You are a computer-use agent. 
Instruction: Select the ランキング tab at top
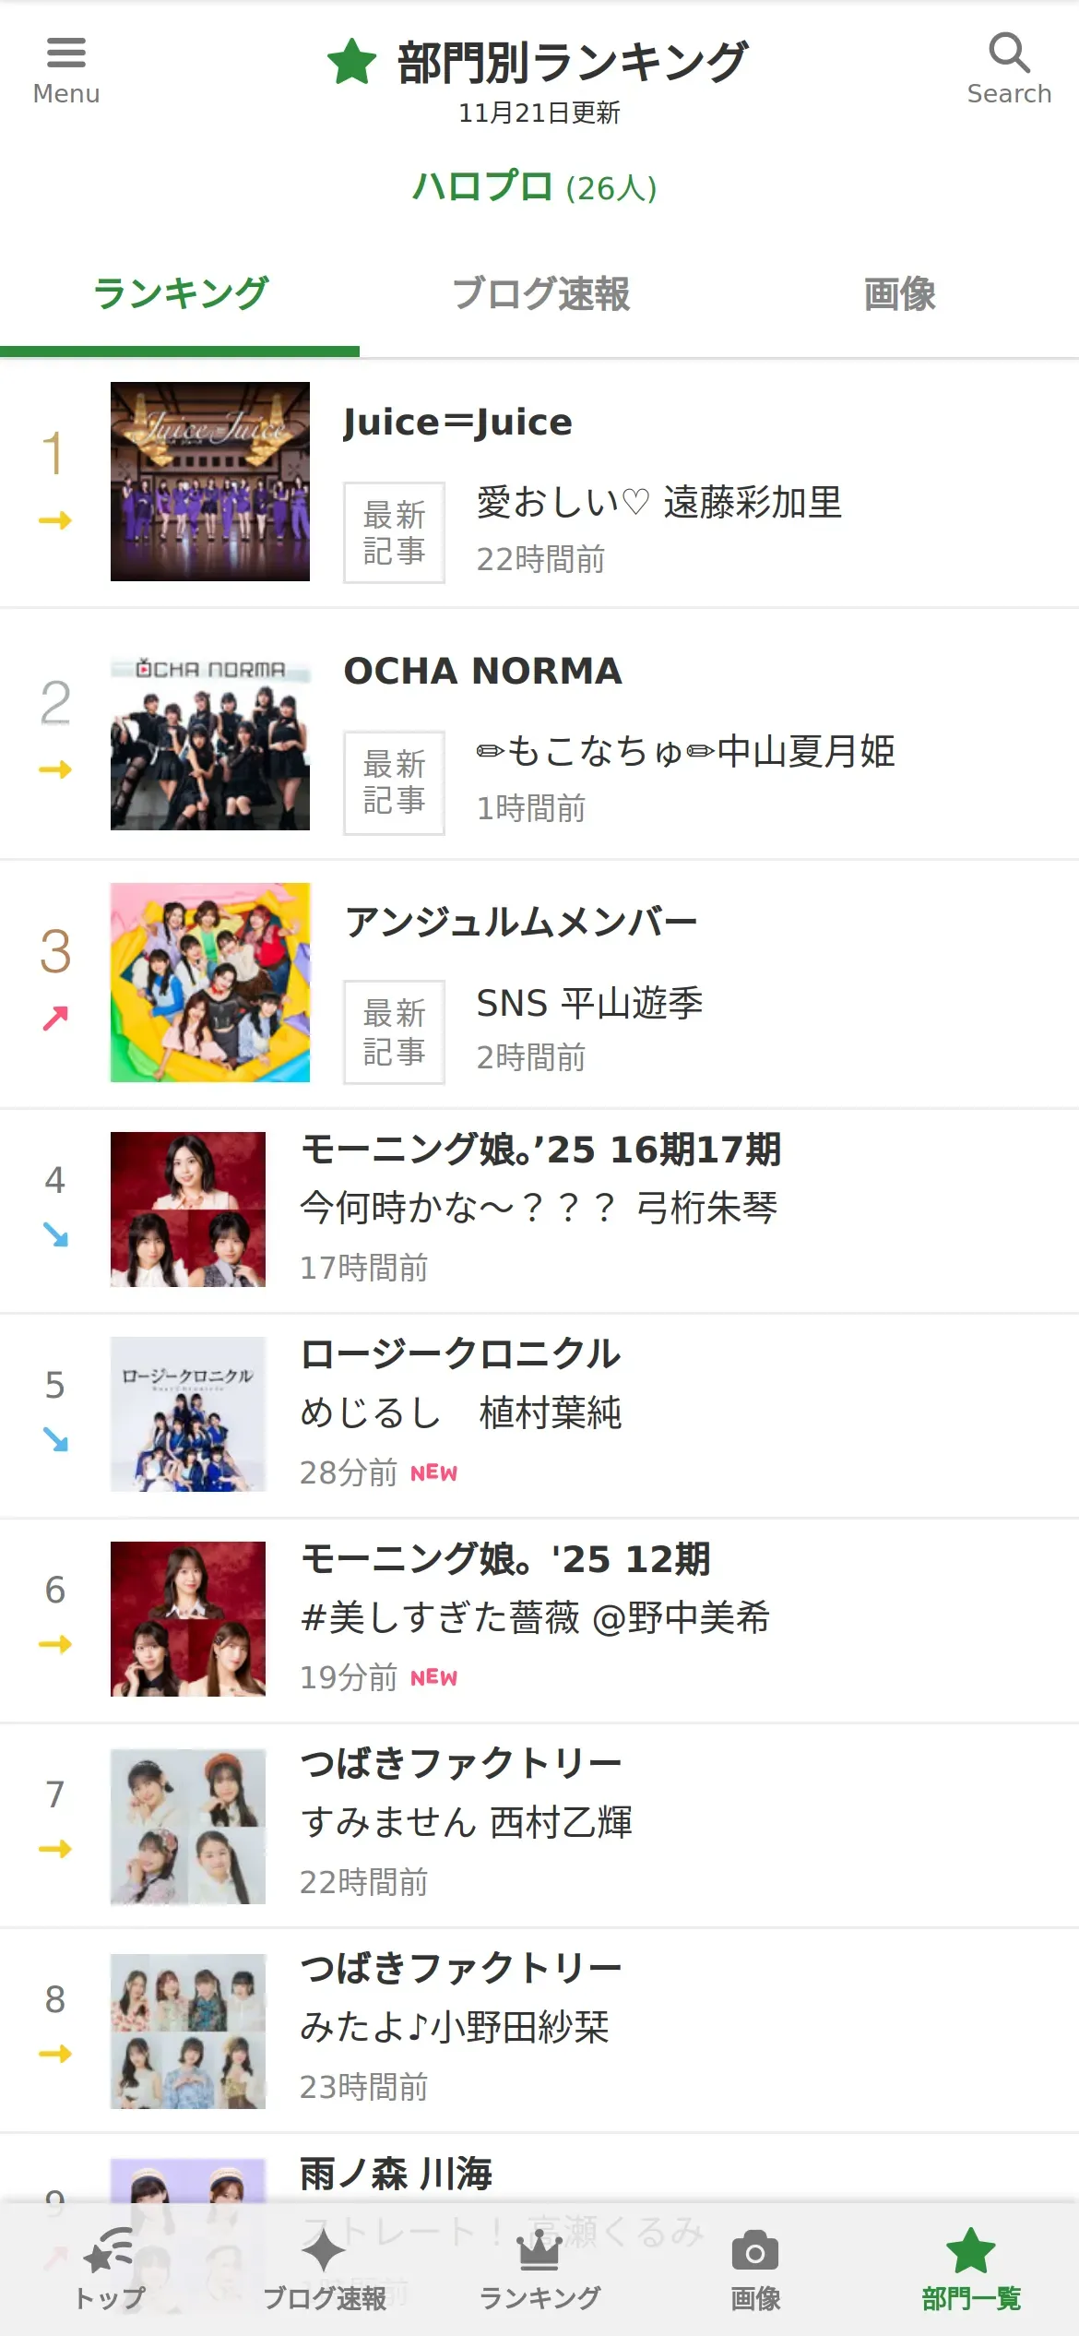click(180, 294)
